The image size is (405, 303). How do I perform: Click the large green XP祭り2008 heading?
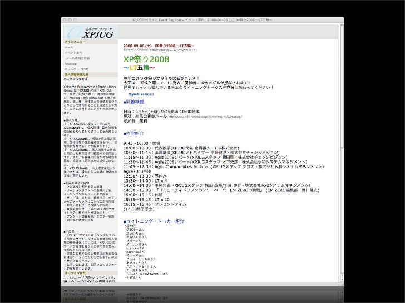click(146, 59)
